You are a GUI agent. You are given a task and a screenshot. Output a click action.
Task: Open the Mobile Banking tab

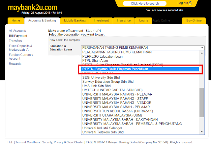coord(75,20)
